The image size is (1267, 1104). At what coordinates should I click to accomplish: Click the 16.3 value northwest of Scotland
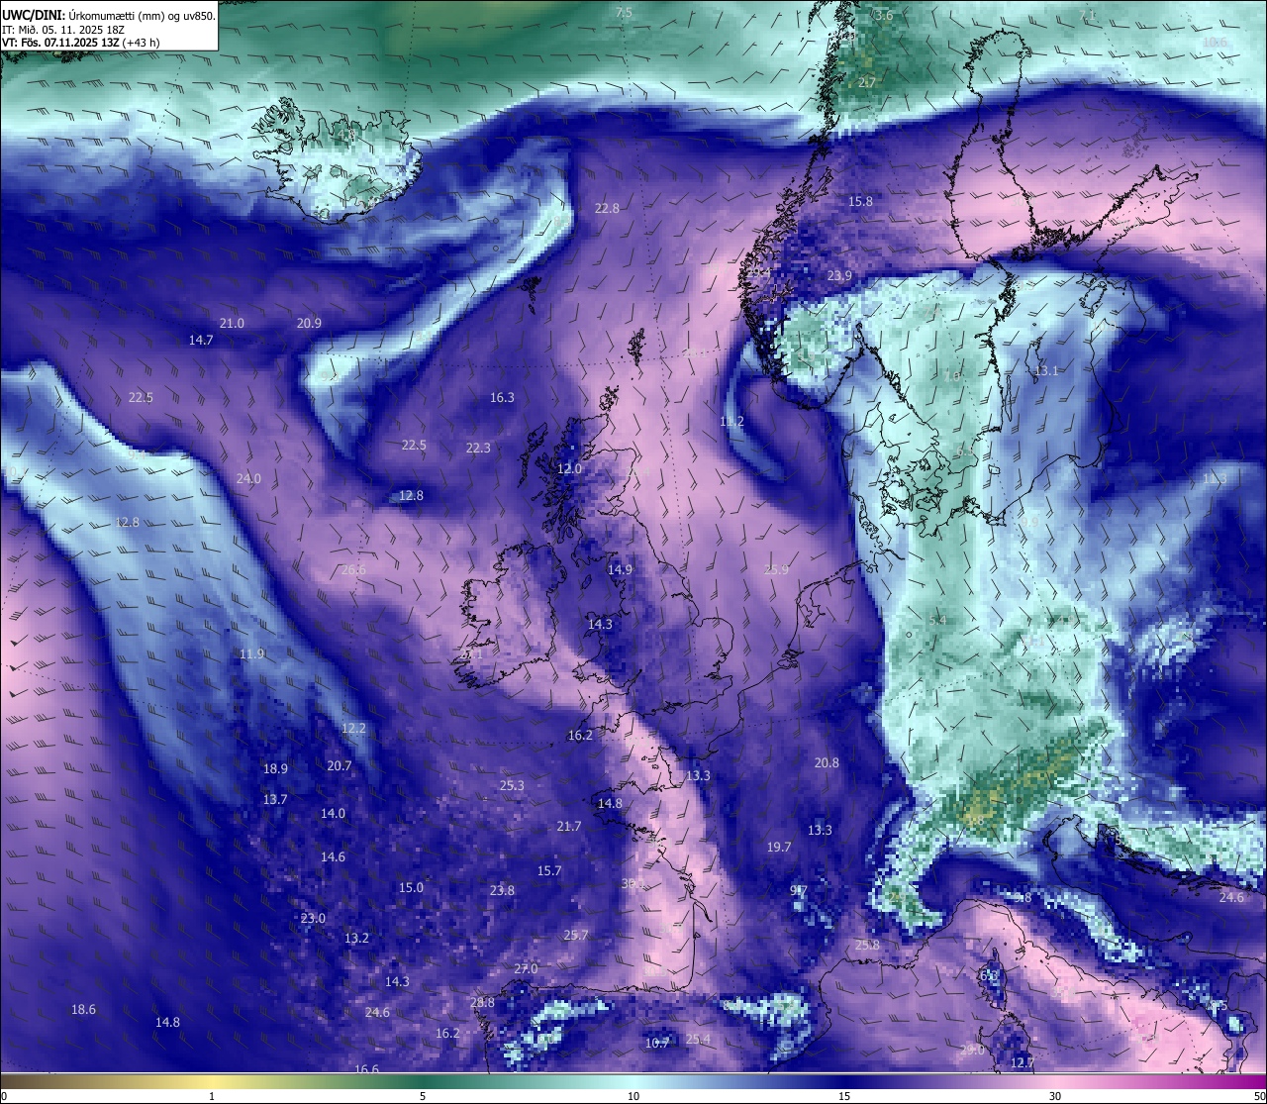[502, 397]
